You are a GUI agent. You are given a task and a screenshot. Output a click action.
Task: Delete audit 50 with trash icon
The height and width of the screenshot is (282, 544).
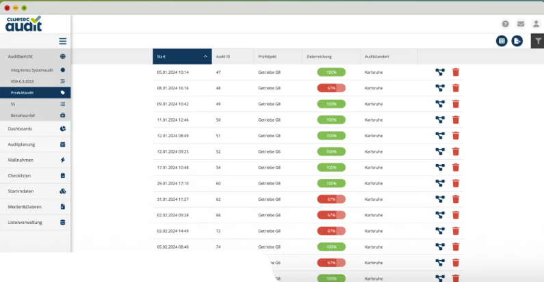(456, 119)
